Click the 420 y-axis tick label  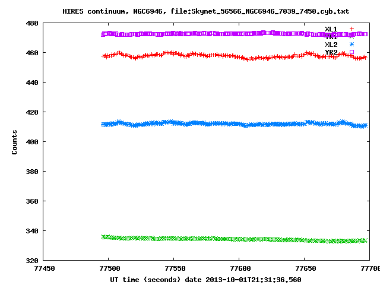32,112
